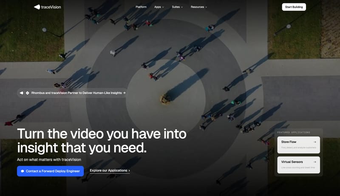Open the Store Flow card title
The width and height of the screenshot is (340, 196).
pyautogui.click(x=289, y=142)
